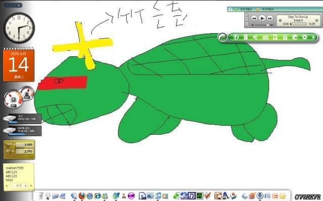
Task: Click the green round orb of the launcher bar
Action: [x=222, y=37]
